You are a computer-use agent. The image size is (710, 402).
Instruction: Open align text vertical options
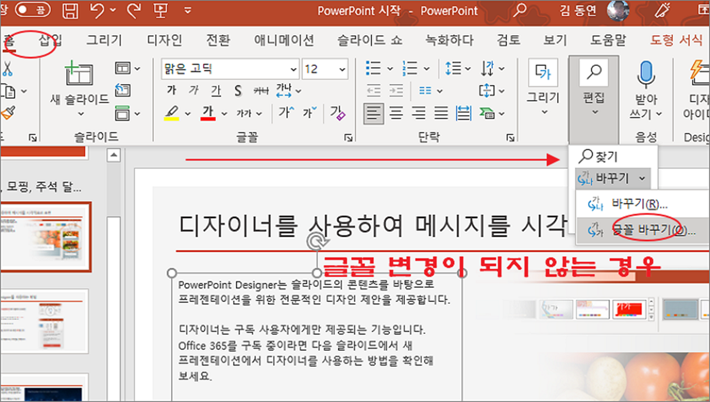[x=492, y=90]
